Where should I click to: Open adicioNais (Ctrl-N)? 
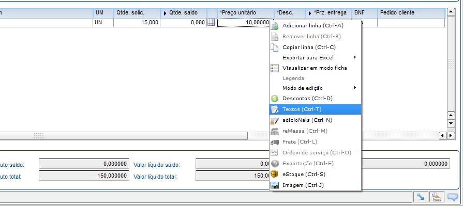316,120
